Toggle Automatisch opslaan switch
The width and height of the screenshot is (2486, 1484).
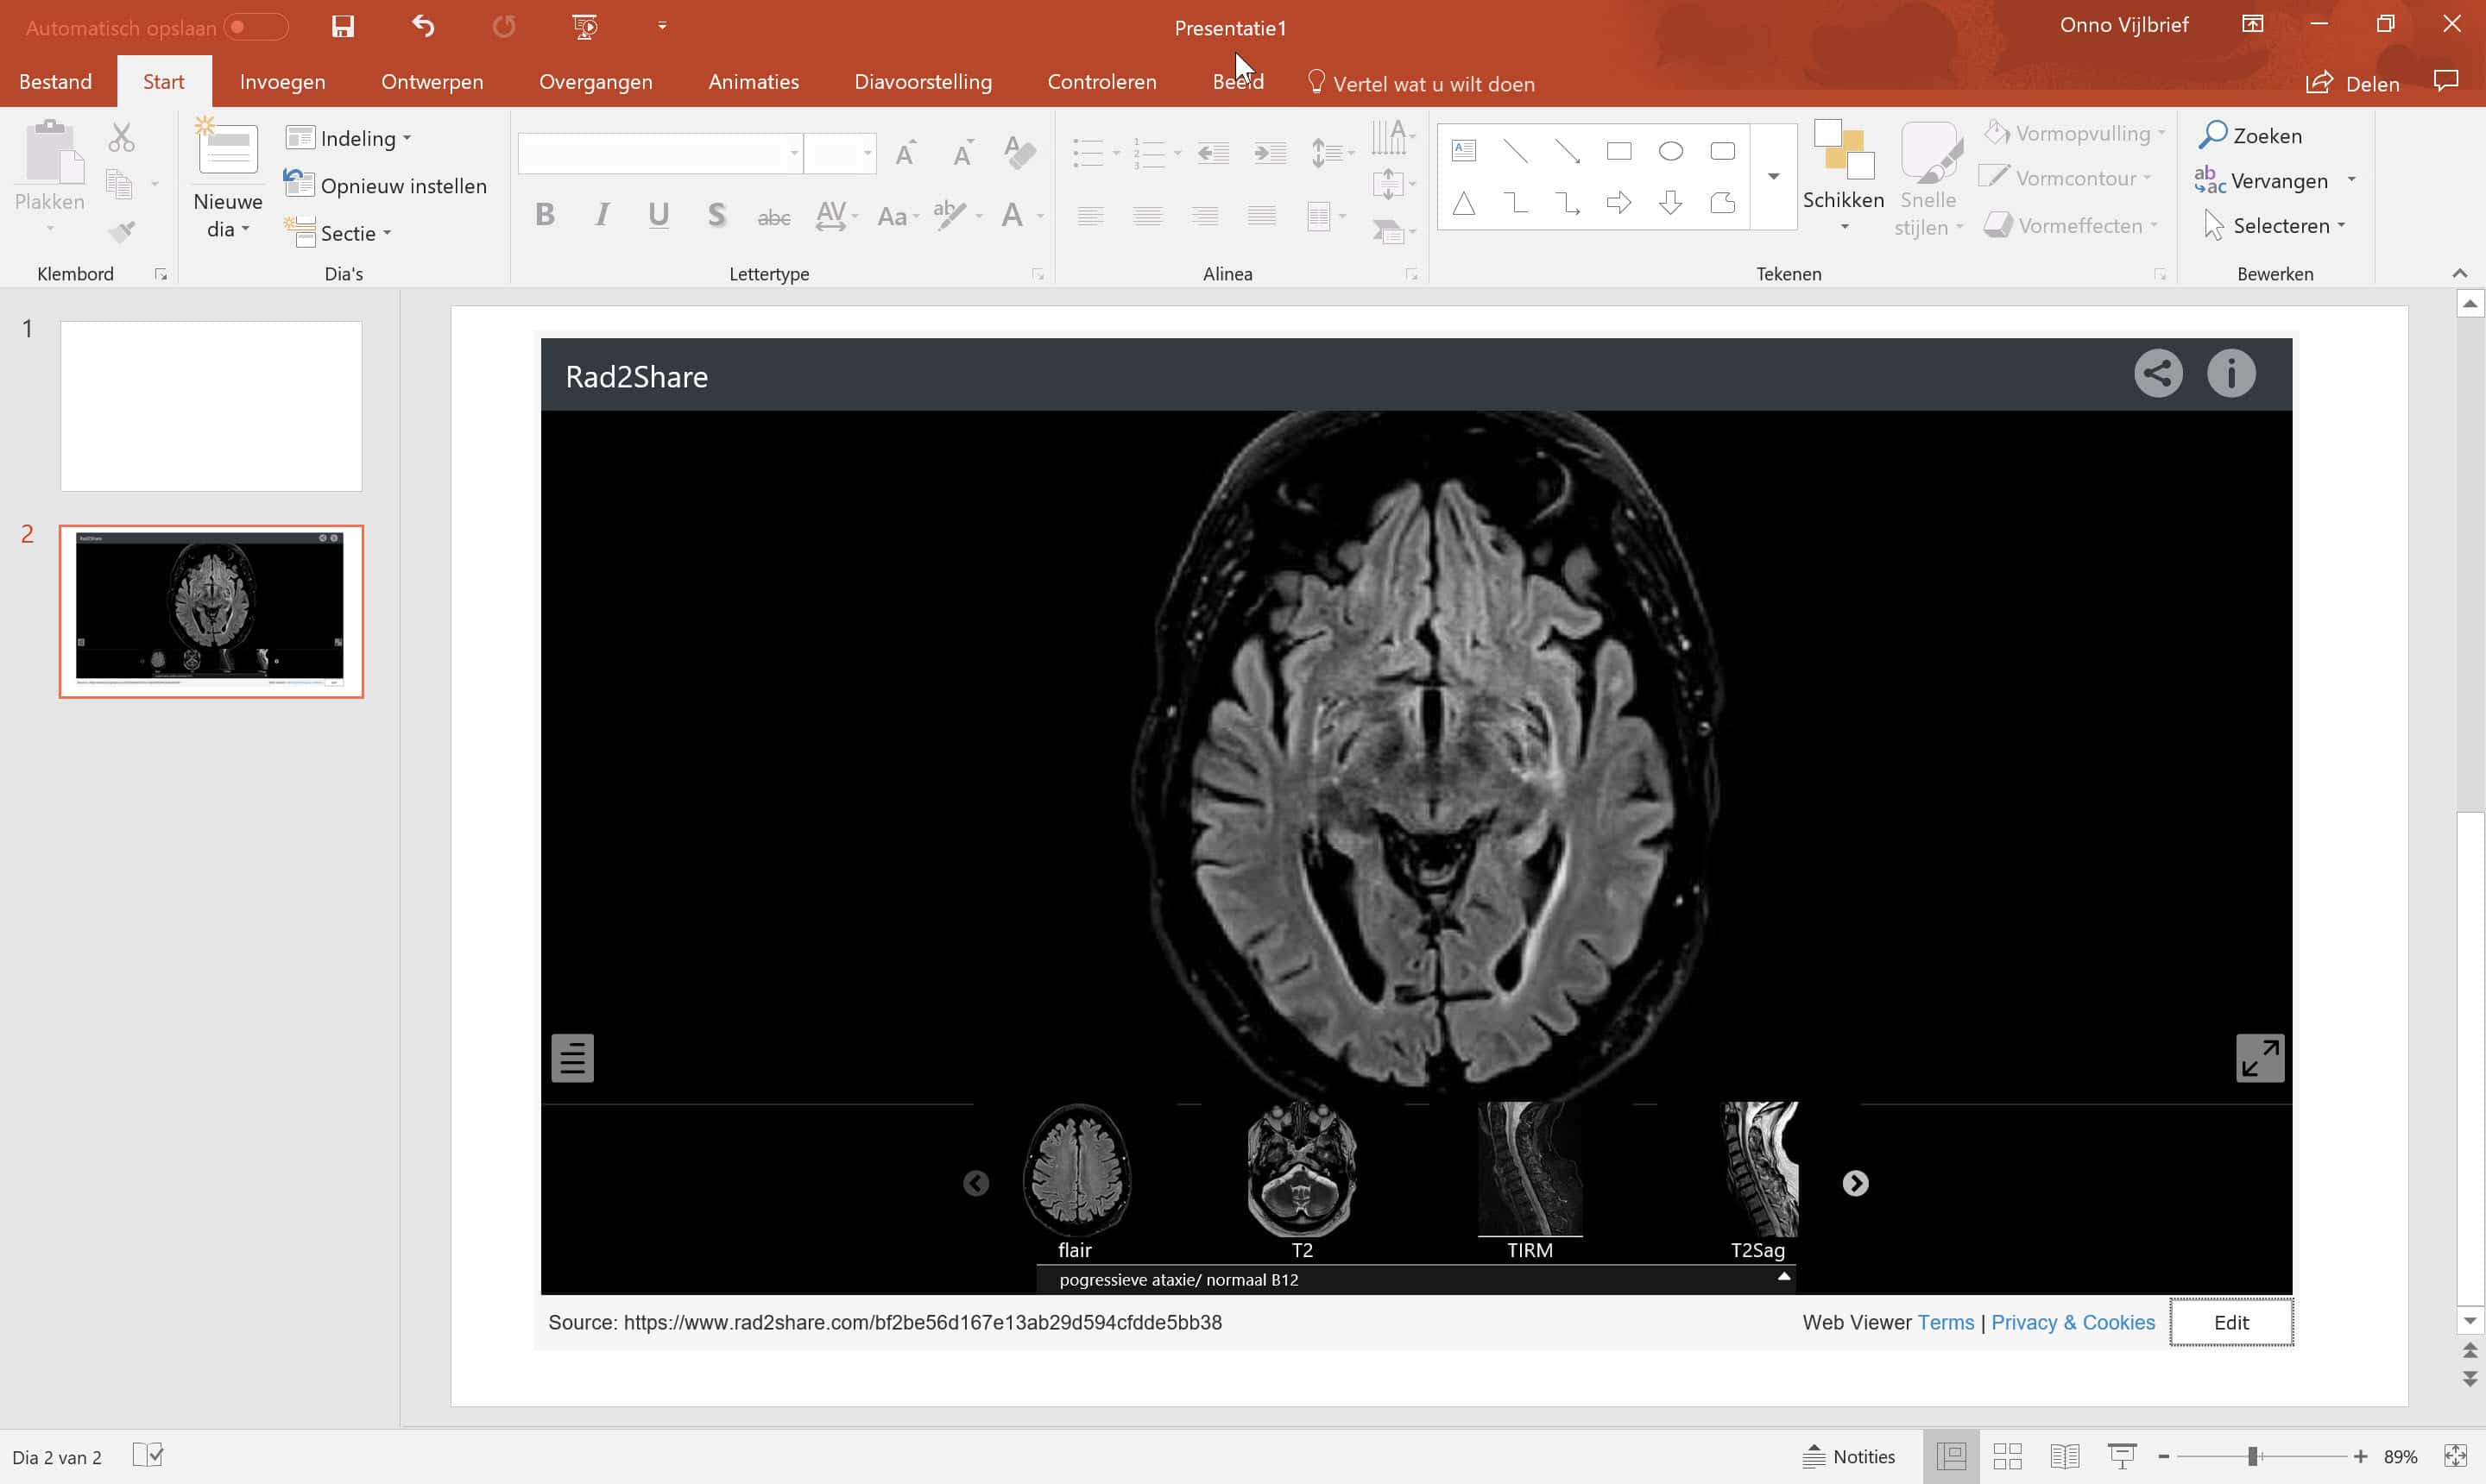256,27
